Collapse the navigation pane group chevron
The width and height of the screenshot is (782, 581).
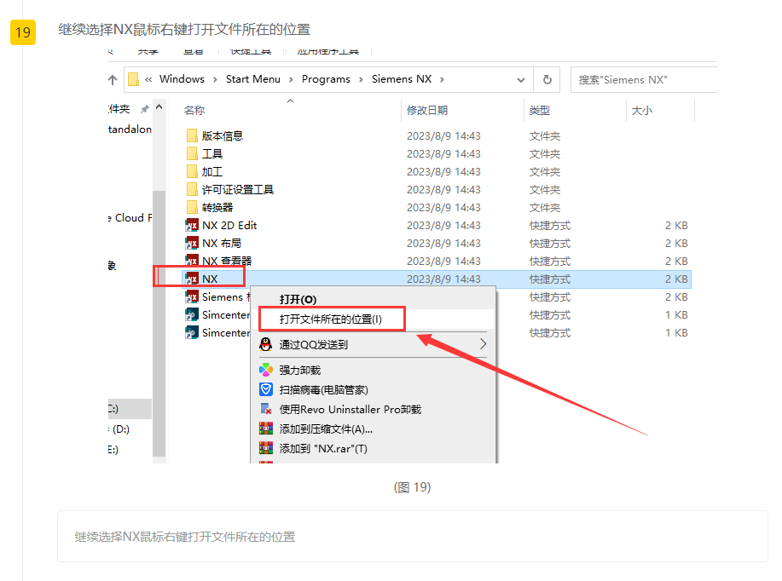[159, 107]
